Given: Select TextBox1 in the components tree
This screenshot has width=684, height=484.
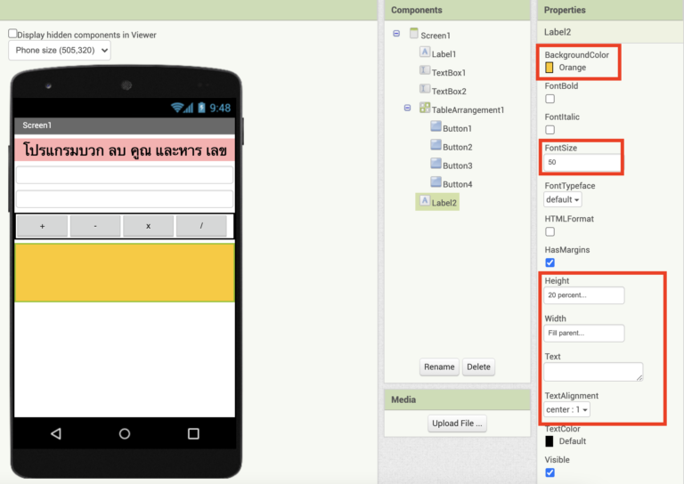Looking at the screenshot, I should [x=449, y=73].
